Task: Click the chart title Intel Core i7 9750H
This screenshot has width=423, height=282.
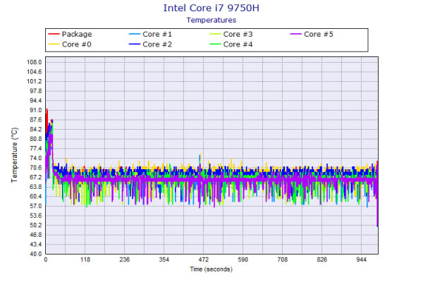Action: pos(211,8)
